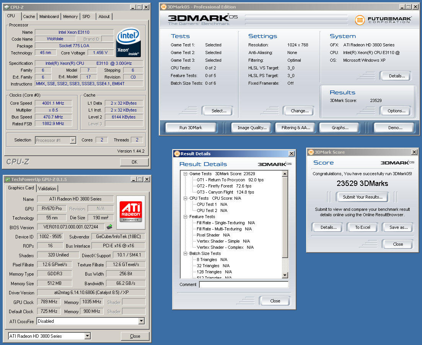Open the ATI CrossFire dropdown
The image size is (422, 345).
coord(142,321)
